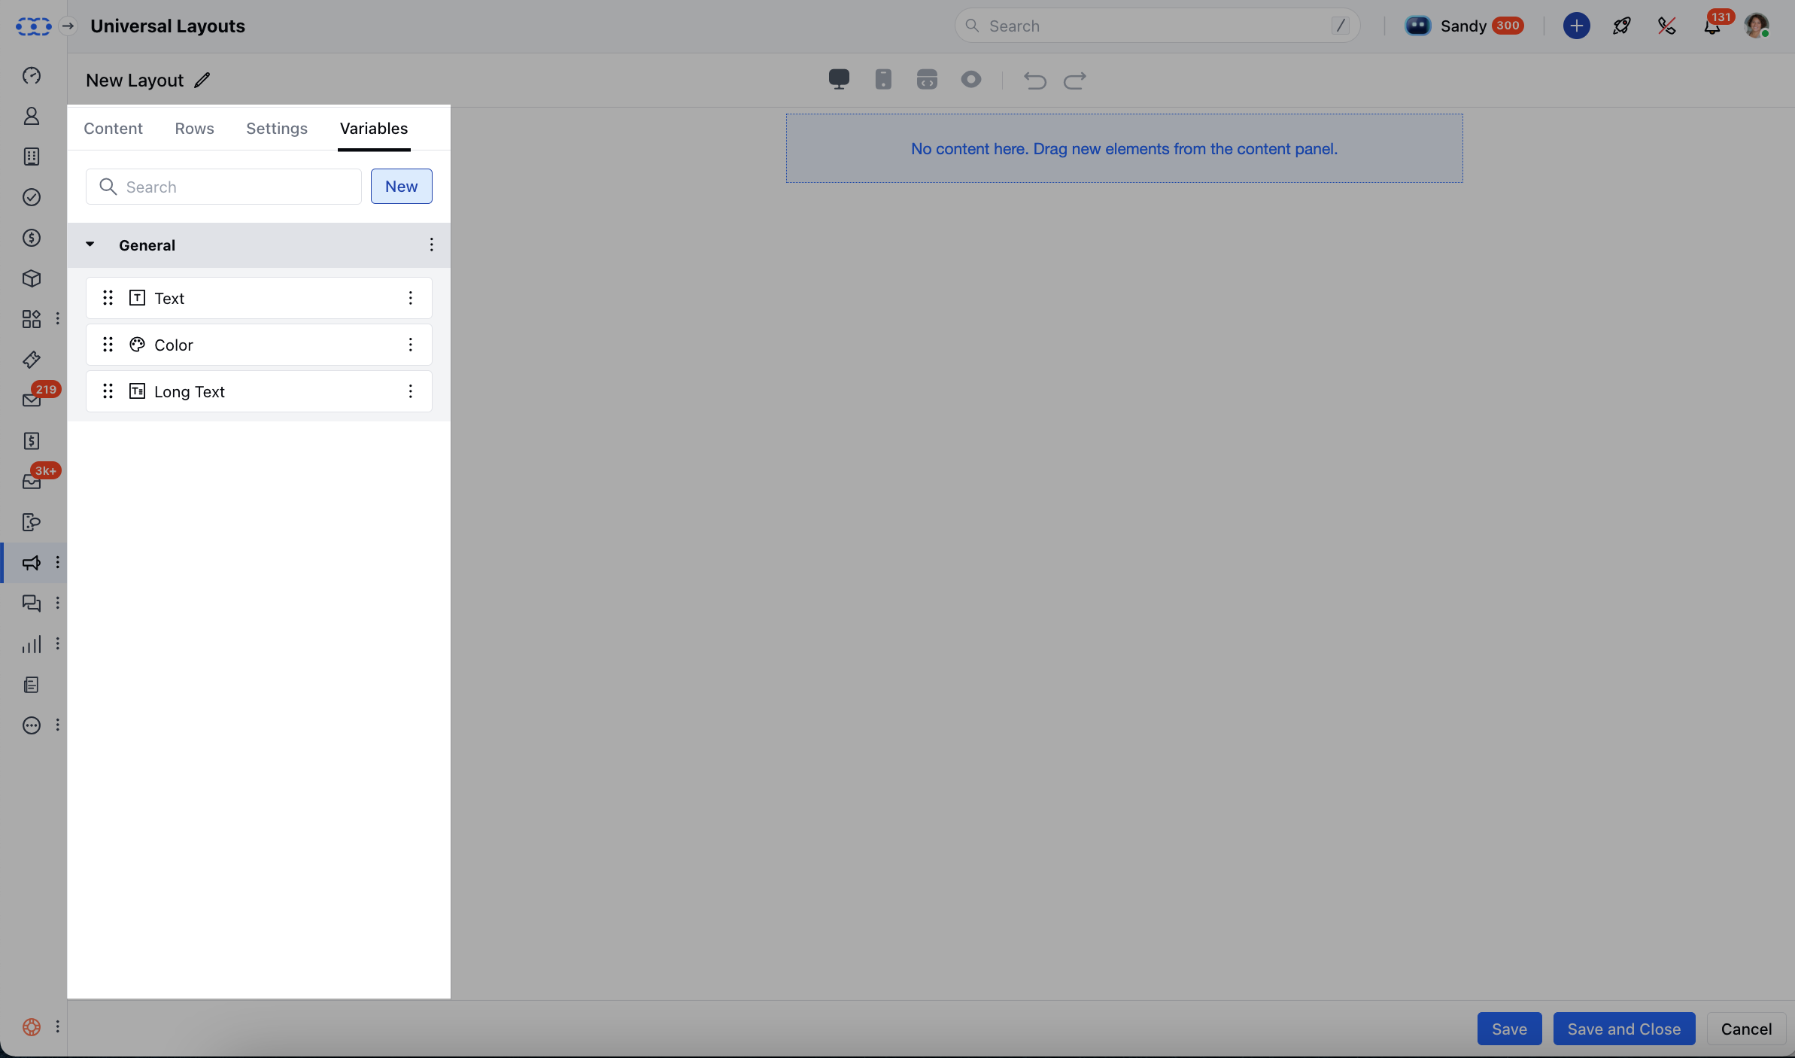
Task: Open the Long Text variable options menu
Action: pos(410,391)
